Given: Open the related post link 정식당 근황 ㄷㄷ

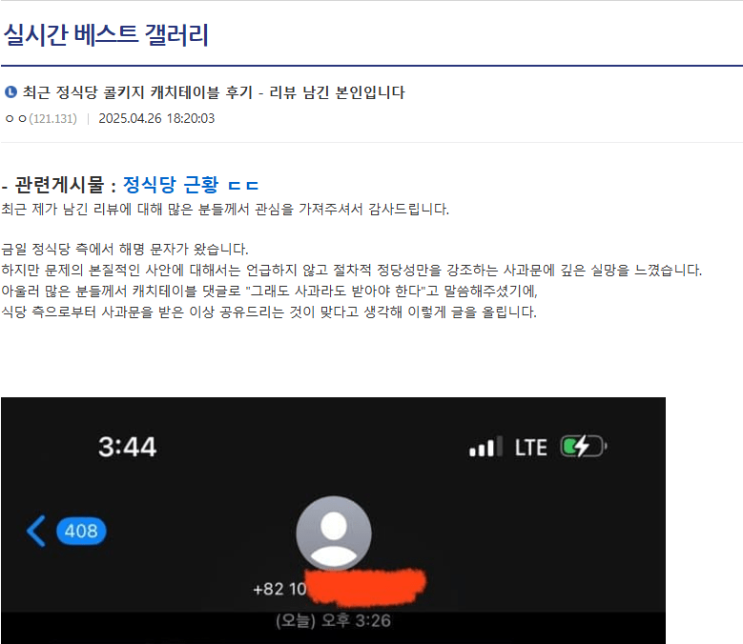Looking at the screenshot, I should (x=191, y=185).
